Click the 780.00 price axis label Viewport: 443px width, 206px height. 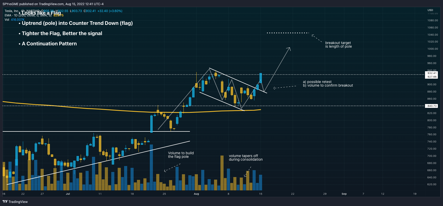click(432, 127)
